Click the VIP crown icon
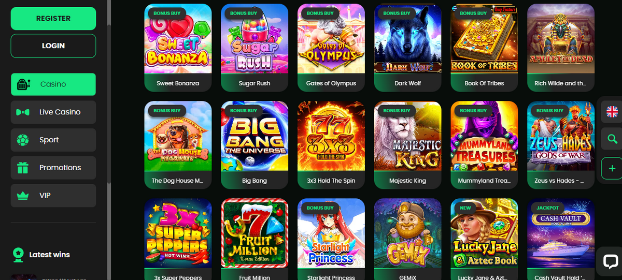Screen dimensions: 622x280 [x=23, y=196]
